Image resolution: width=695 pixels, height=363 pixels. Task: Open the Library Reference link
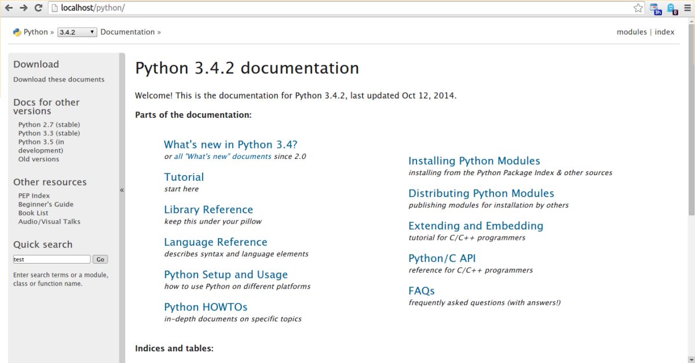[209, 210]
